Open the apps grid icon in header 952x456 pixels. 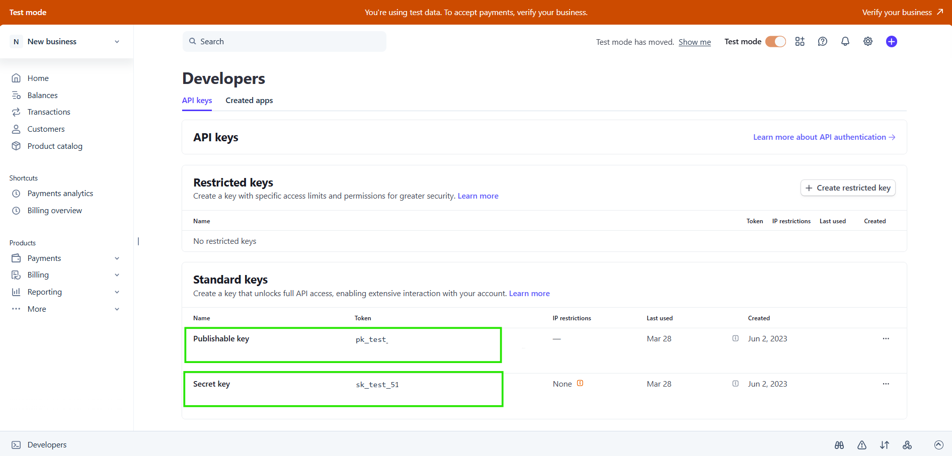(x=800, y=42)
